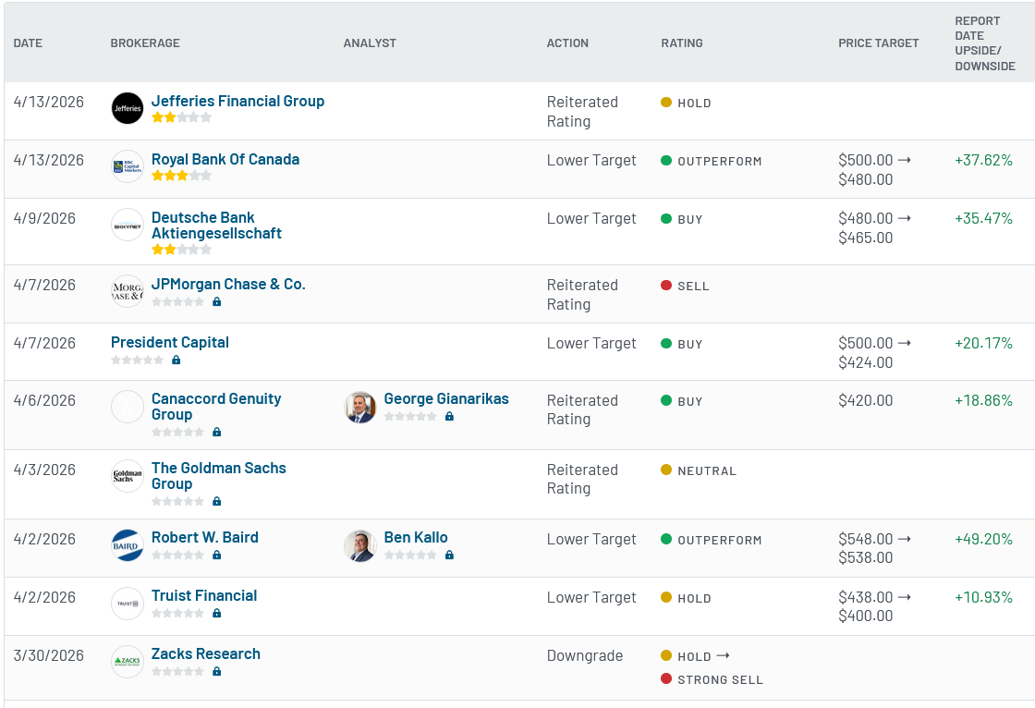Click the +49.20% upside value
1035x708 pixels.
coord(983,540)
